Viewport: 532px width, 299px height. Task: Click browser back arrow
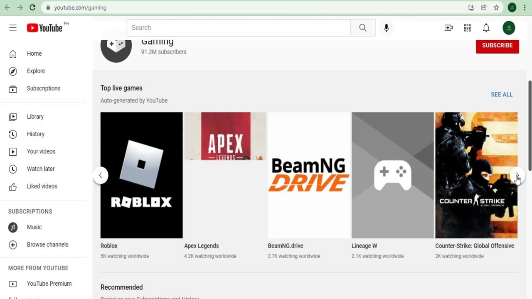tap(7, 7)
